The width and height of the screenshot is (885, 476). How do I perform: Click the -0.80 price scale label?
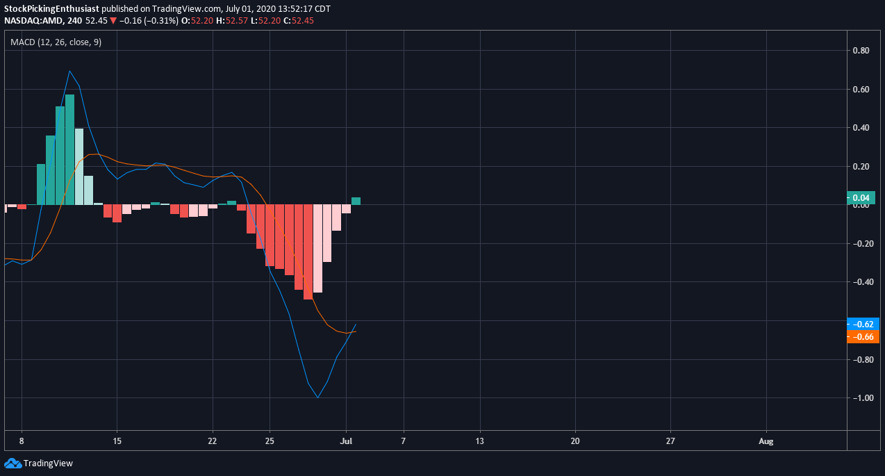click(x=863, y=359)
